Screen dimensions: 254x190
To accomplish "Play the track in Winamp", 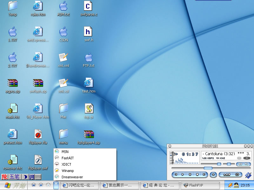I will pos(183,174).
